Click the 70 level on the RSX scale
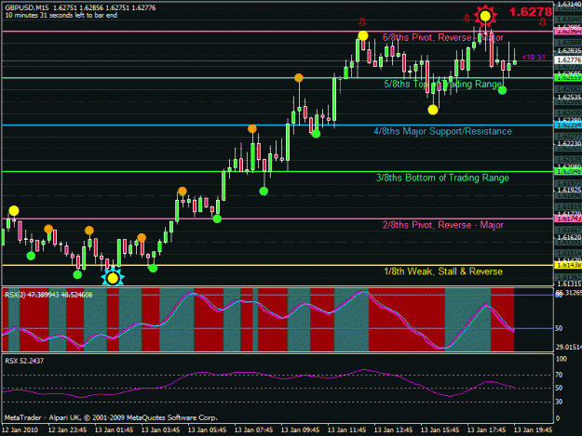The height and width of the screenshot is (436, 582). point(560,375)
